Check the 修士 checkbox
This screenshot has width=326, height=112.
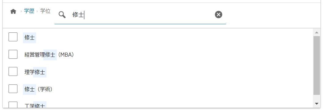click(x=13, y=37)
